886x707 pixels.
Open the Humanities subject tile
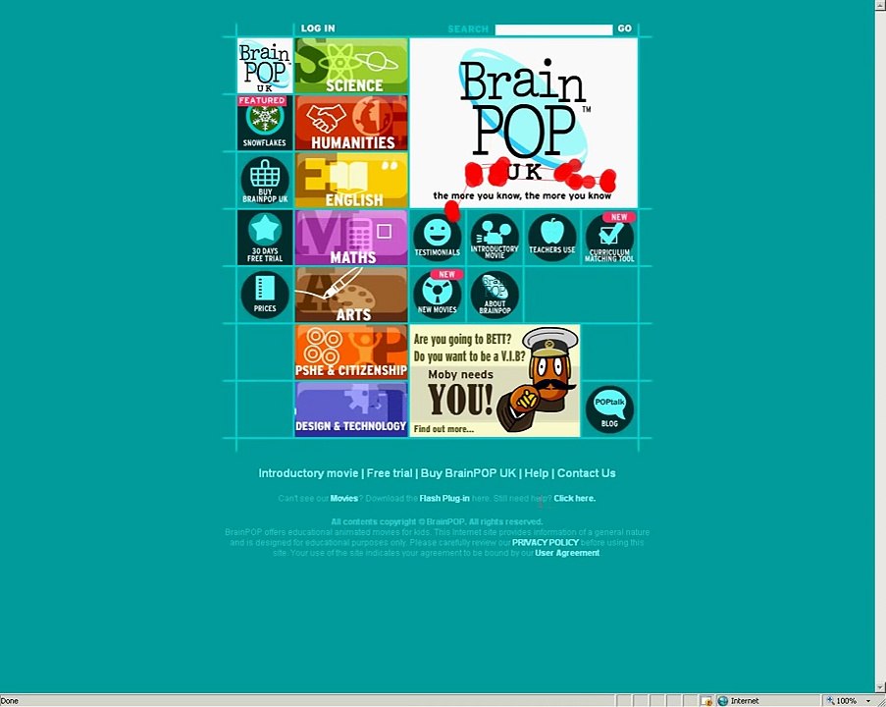click(x=351, y=123)
